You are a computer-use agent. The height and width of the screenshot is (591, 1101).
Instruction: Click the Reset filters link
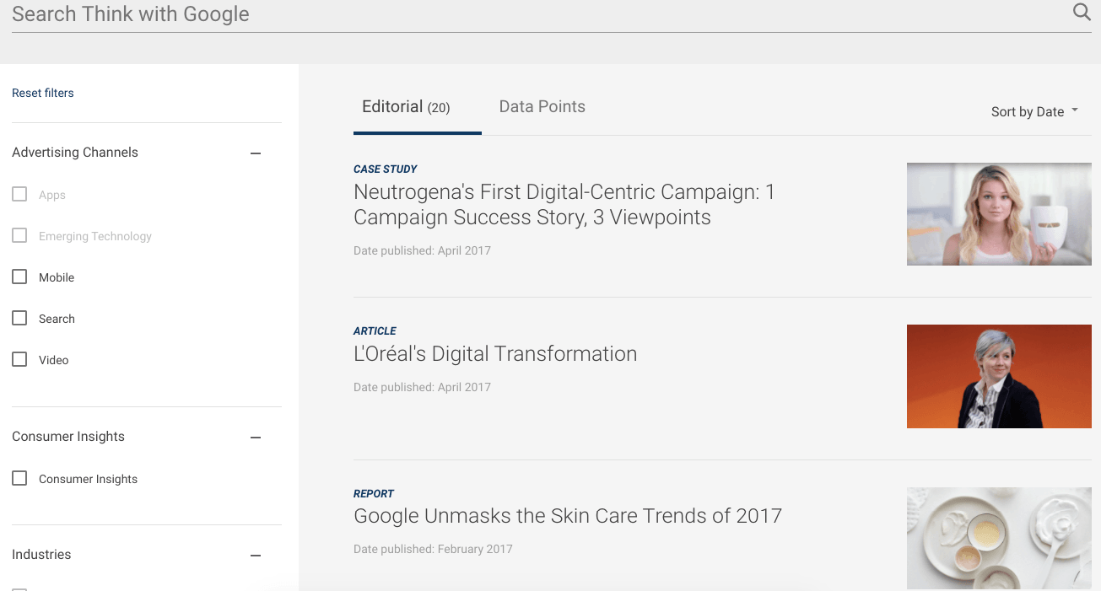43,93
